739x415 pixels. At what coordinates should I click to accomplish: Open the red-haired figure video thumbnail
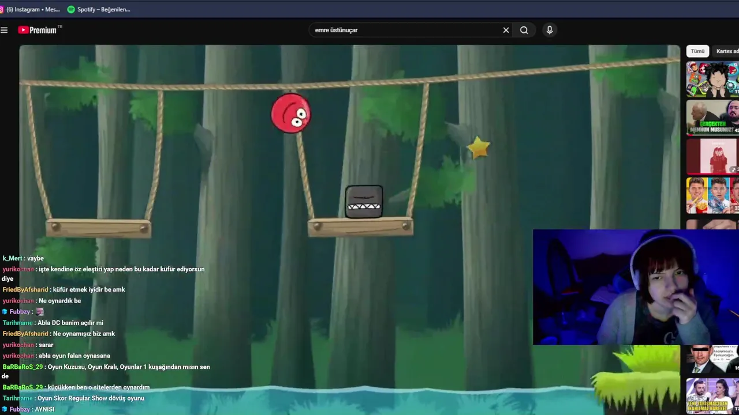pyautogui.click(x=712, y=156)
